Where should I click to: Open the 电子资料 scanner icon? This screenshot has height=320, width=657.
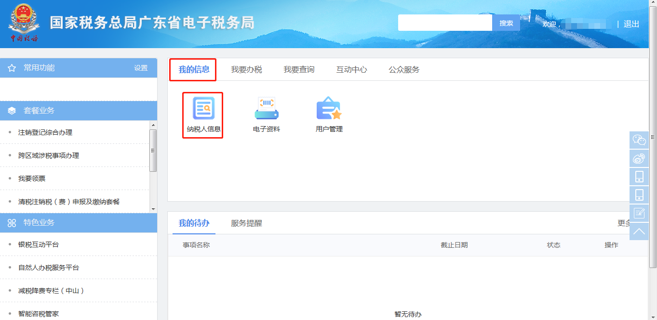267,109
